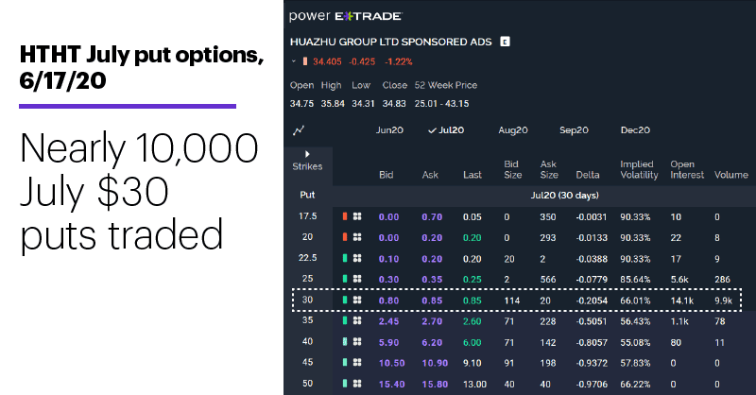Open the trade grid icon for 30 strike
The height and width of the screenshot is (395, 756).
click(357, 300)
